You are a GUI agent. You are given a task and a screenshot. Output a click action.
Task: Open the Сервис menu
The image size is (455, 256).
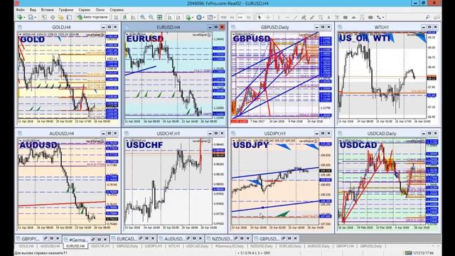point(85,9)
